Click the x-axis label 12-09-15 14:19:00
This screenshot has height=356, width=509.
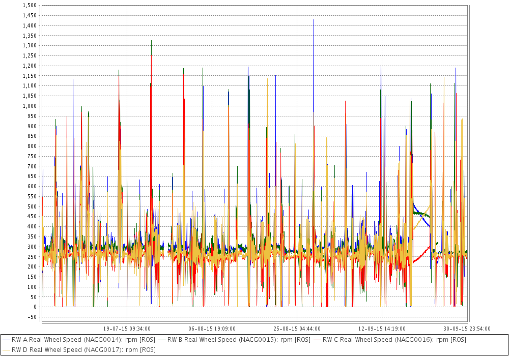382,329
